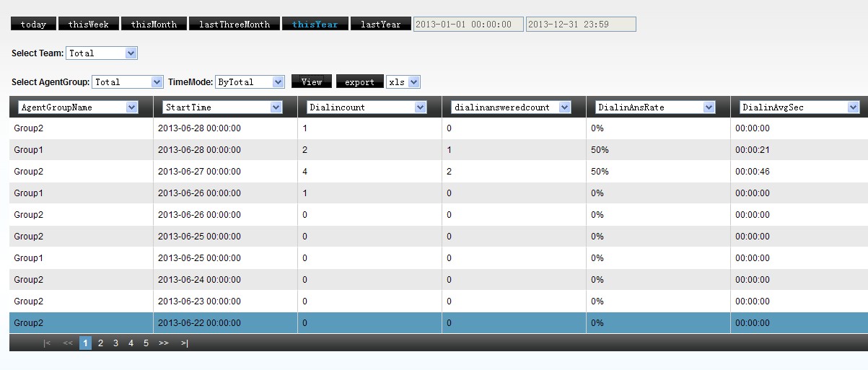Image resolution: width=868 pixels, height=370 pixels.
Task: Choose the today time range
Action: pos(33,24)
